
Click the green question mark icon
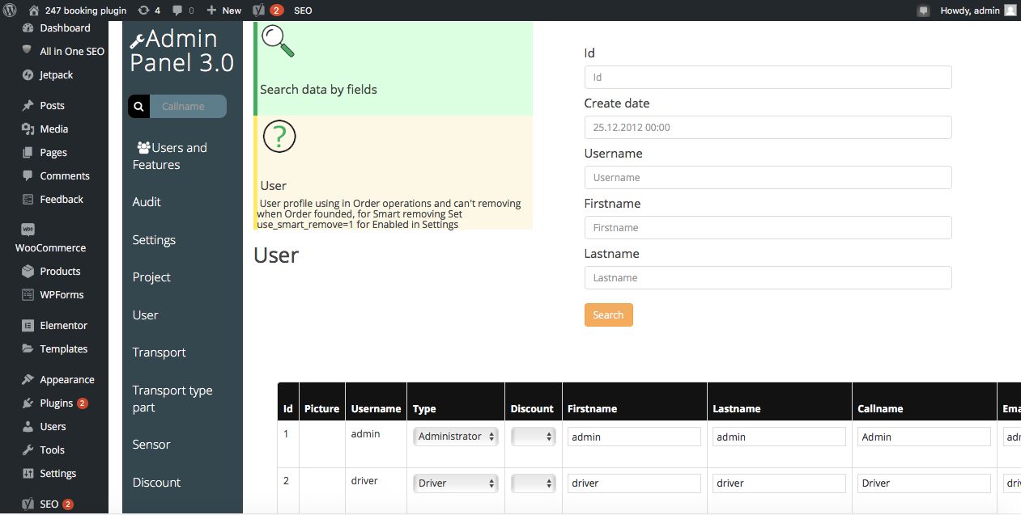[x=279, y=137]
